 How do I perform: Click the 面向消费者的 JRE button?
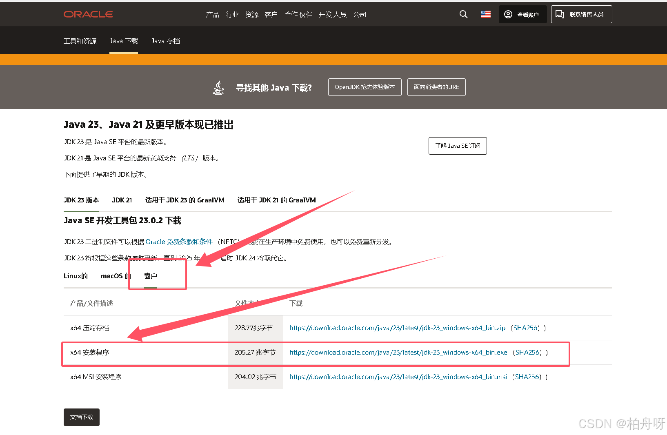tap(436, 87)
